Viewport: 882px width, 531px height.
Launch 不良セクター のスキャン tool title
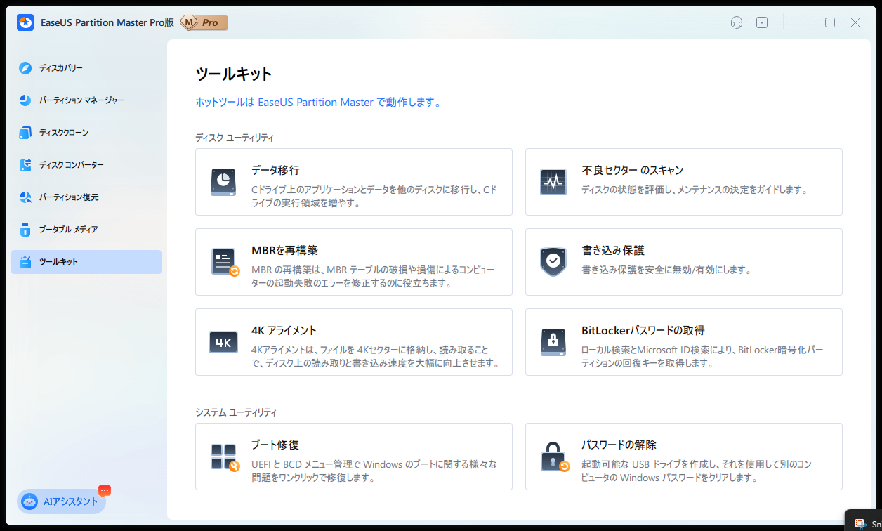632,170
